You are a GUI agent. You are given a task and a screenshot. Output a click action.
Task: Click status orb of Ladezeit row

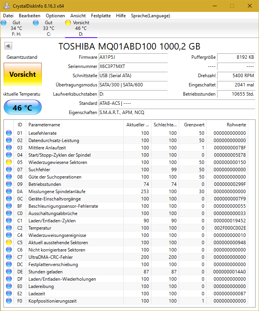[x=9, y=293]
